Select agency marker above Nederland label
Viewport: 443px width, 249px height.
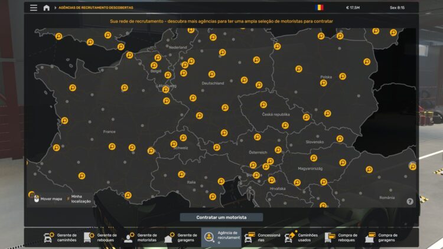pyautogui.click(x=191, y=30)
